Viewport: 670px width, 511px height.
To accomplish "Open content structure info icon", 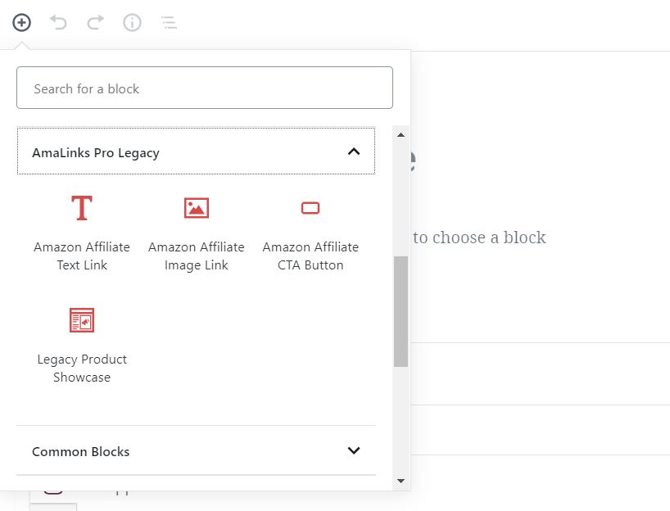I will 132,23.
